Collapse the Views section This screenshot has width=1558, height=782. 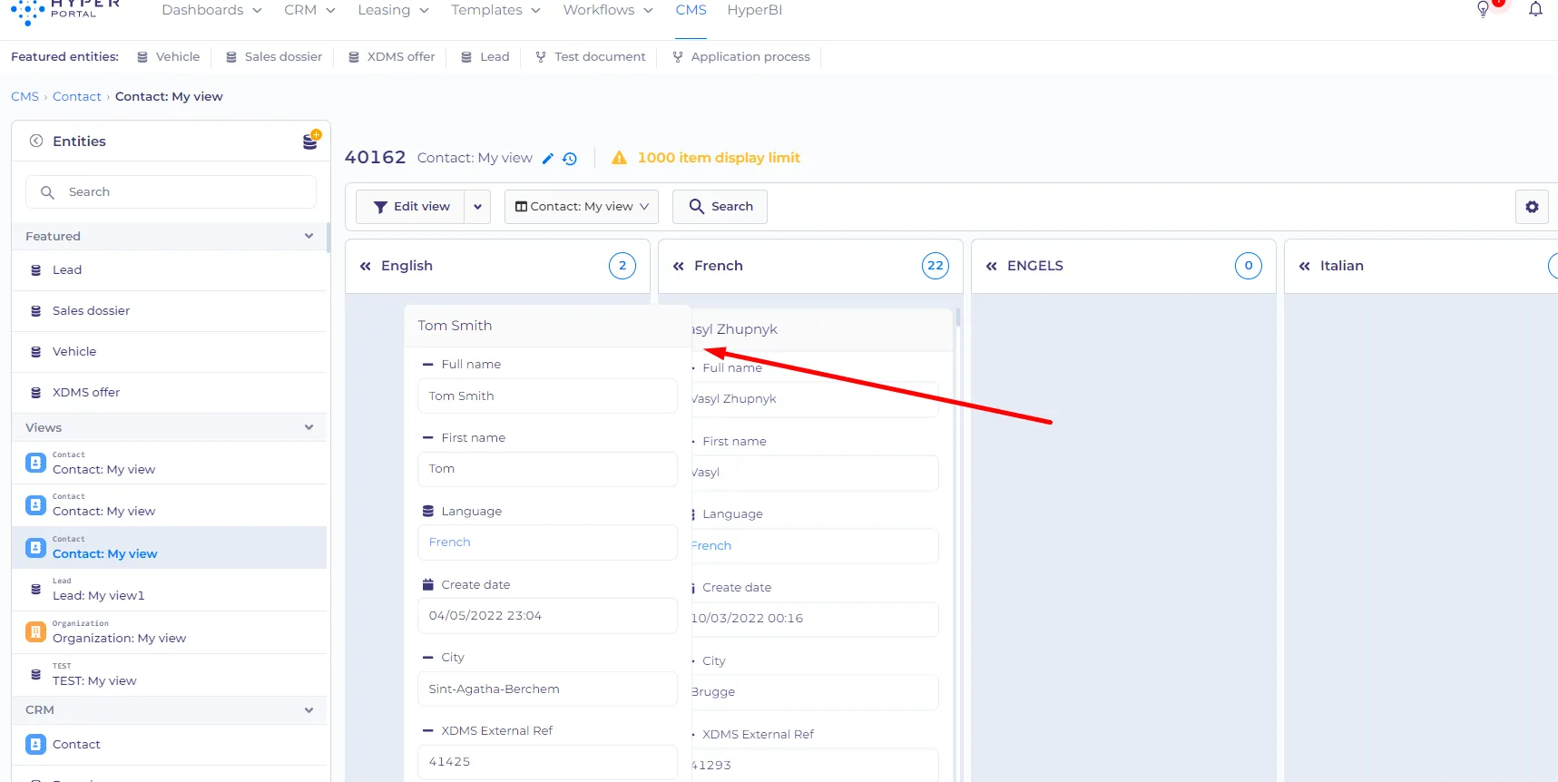[x=309, y=427]
